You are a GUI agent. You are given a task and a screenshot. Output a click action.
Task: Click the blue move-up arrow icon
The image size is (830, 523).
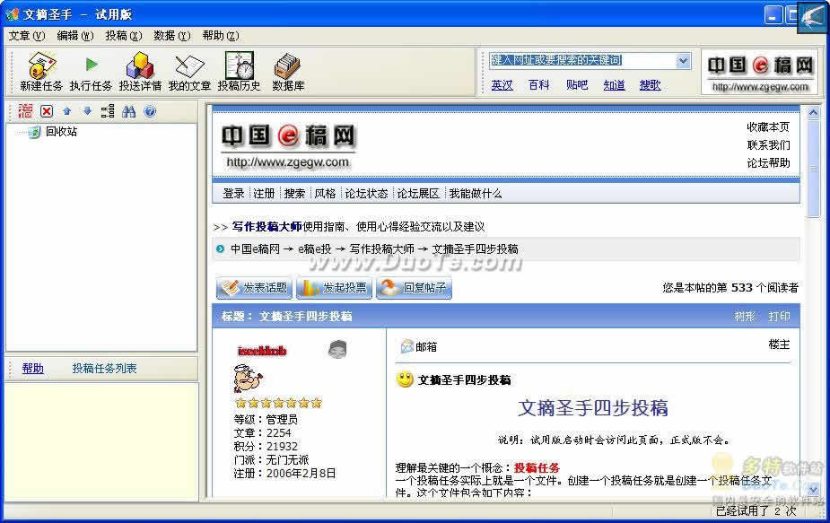67,111
